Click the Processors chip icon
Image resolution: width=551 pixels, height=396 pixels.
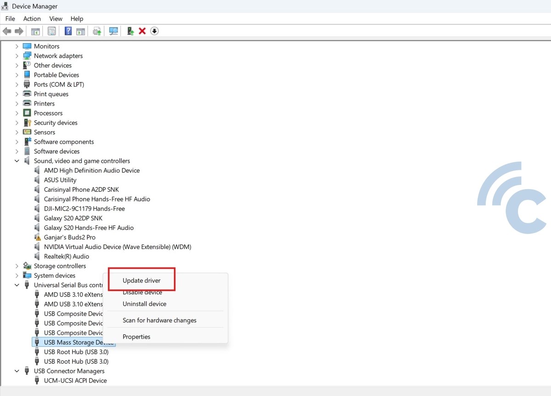coord(27,113)
